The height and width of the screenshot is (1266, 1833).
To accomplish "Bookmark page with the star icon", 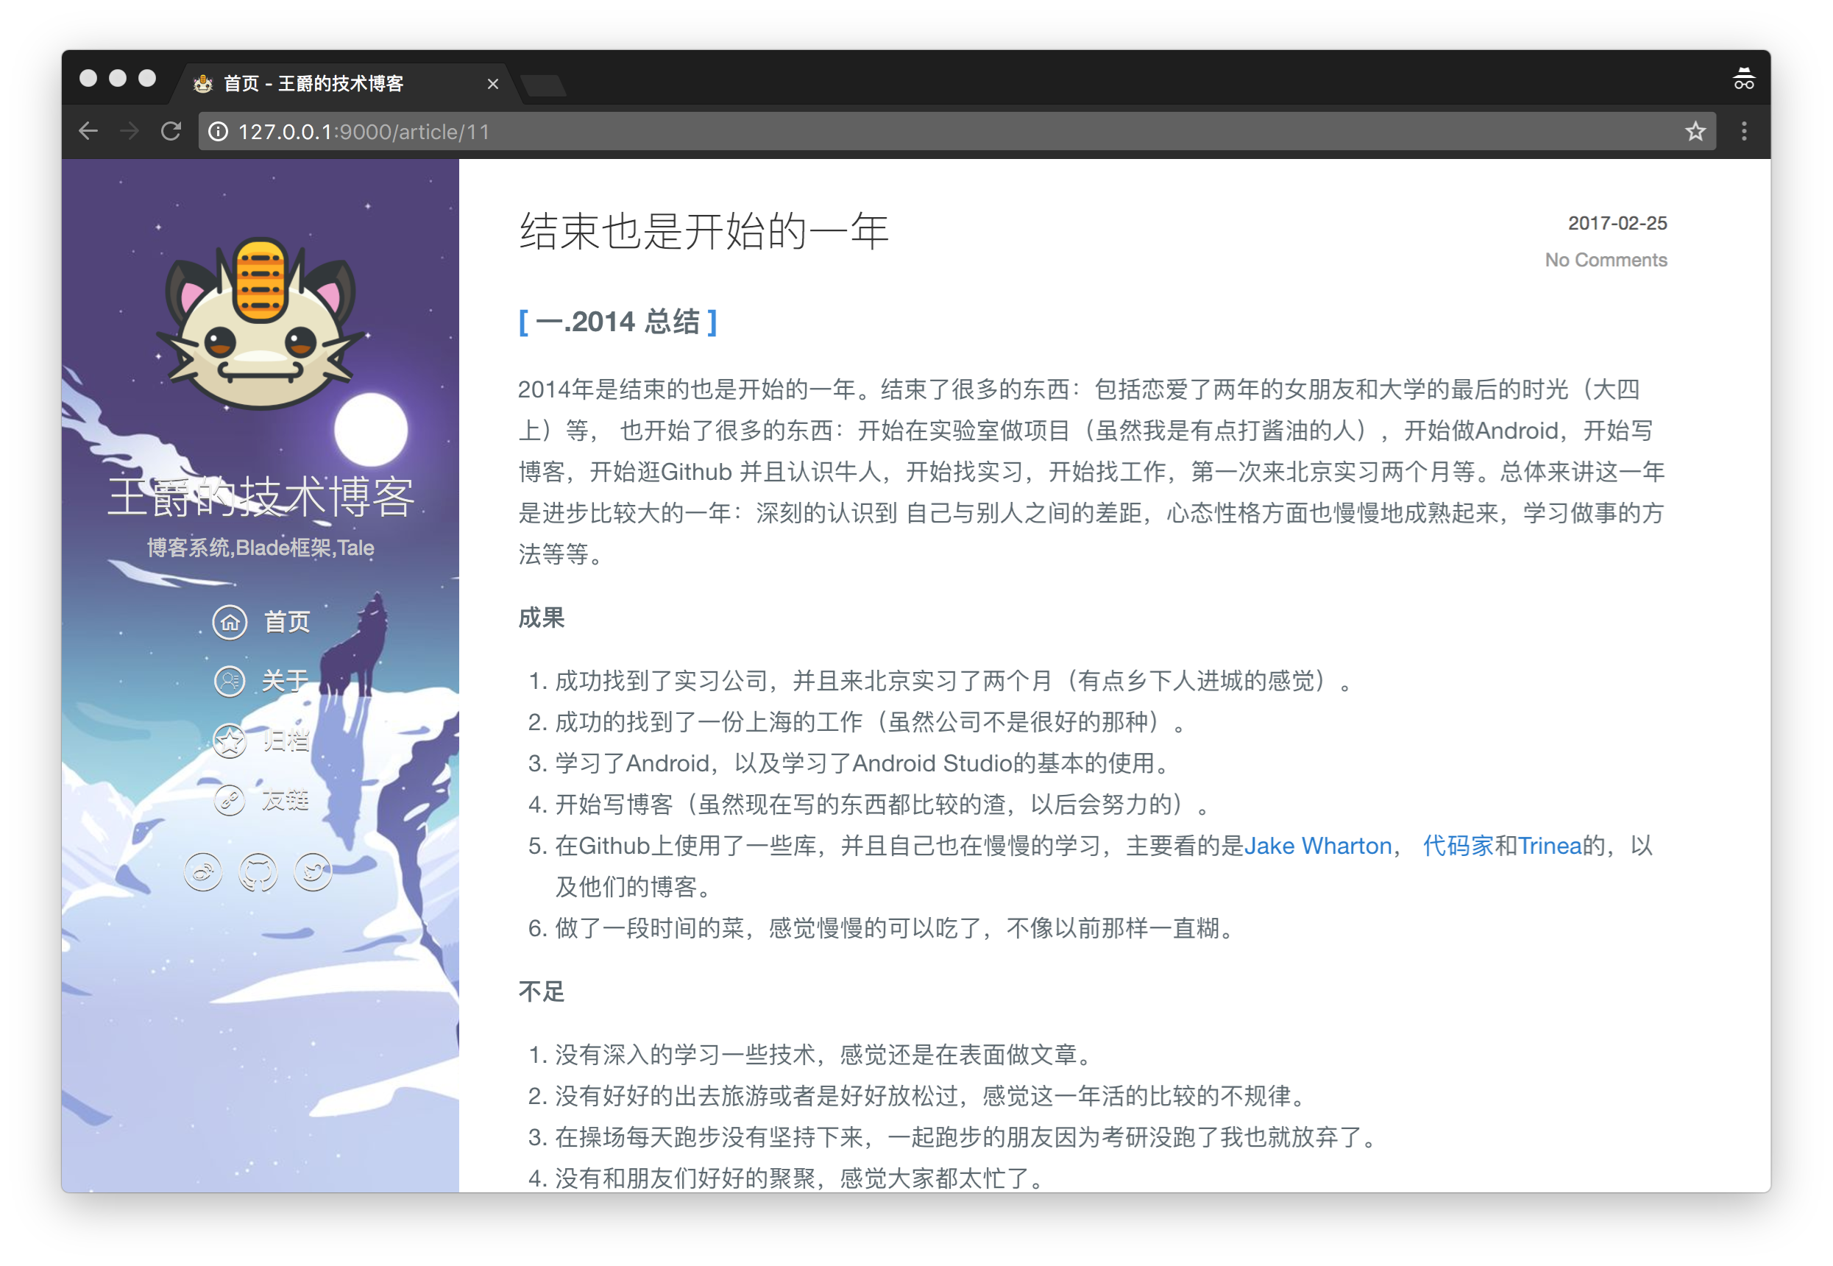I will coord(1695,131).
